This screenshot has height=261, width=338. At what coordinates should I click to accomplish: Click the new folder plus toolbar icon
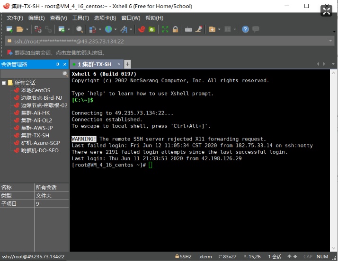(212, 29)
